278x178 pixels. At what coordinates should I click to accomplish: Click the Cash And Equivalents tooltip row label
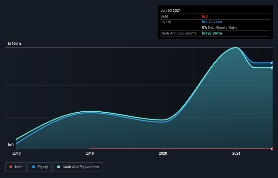pos(178,33)
